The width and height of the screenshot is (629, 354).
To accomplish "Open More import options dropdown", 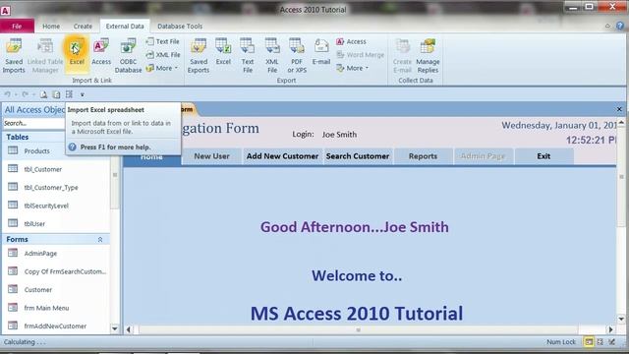I will point(161,68).
